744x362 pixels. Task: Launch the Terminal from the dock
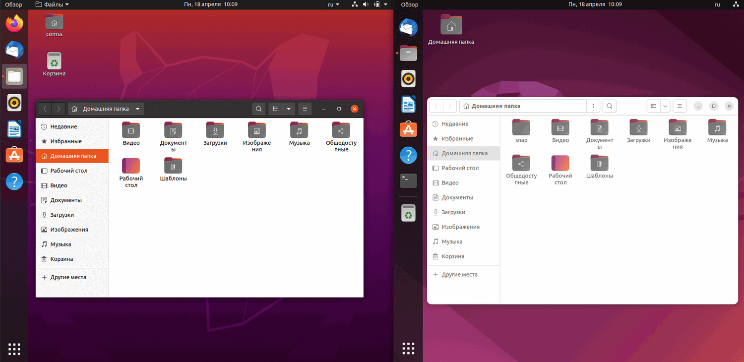click(408, 181)
